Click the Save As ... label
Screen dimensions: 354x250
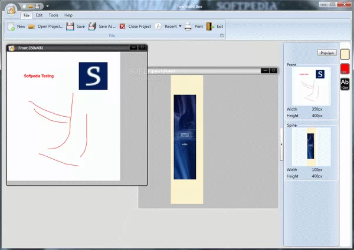pos(107,27)
